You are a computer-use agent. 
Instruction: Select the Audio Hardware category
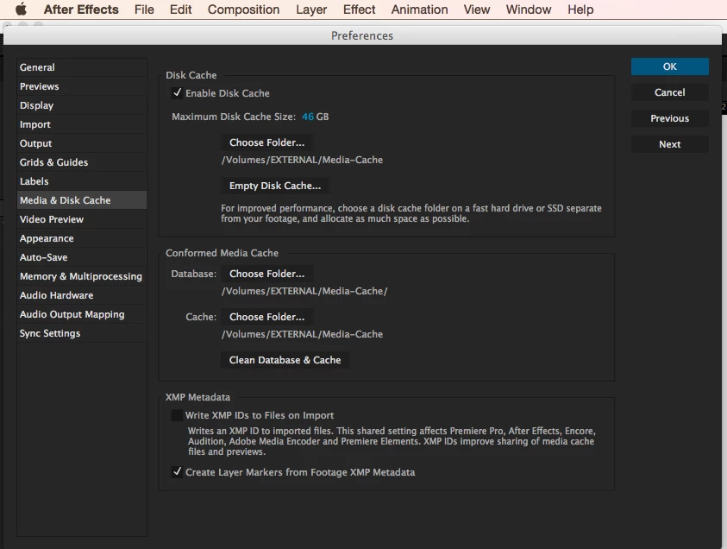(x=82, y=295)
